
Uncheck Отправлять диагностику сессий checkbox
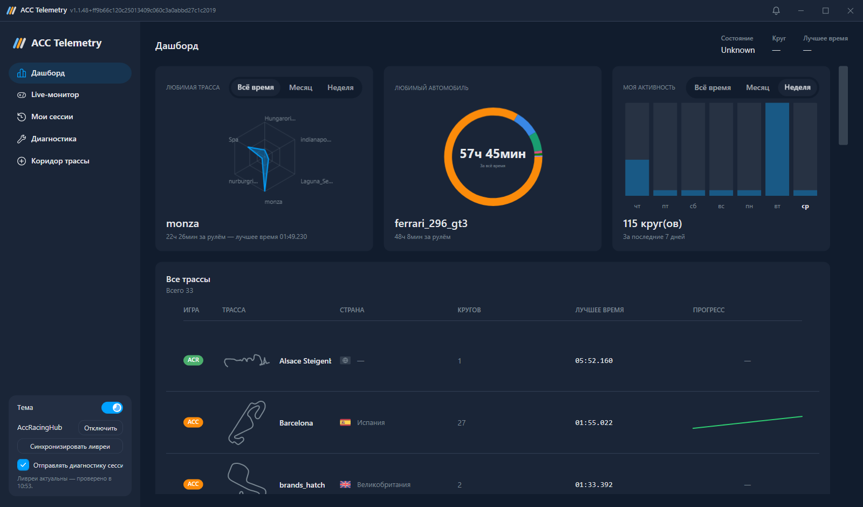pos(23,465)
